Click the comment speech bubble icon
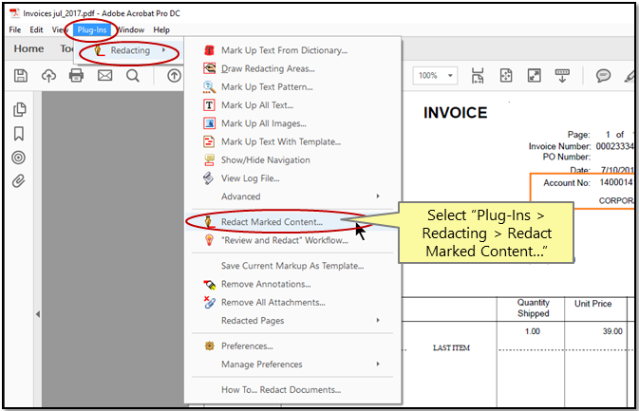Screen dimensions: 639x411 click(603, 76)
